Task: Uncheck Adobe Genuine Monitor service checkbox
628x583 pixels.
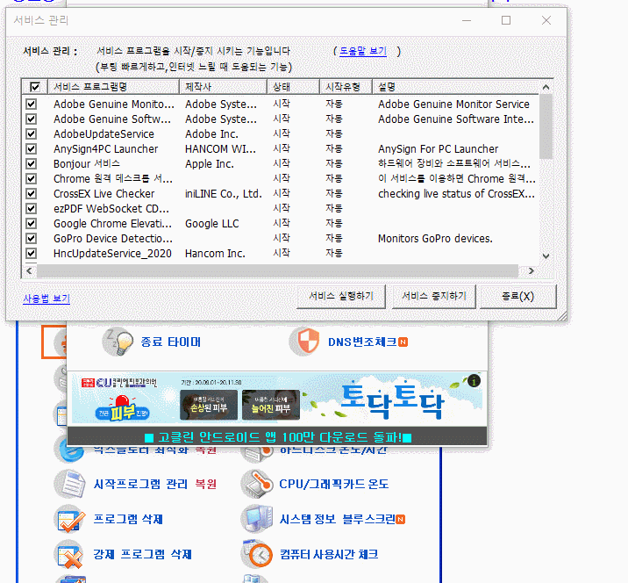Action: [32, 104]
